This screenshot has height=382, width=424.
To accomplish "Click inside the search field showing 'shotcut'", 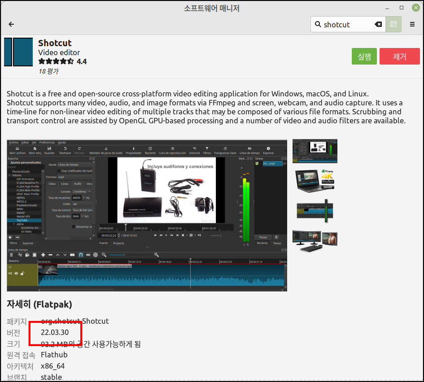I will (345, 24).
